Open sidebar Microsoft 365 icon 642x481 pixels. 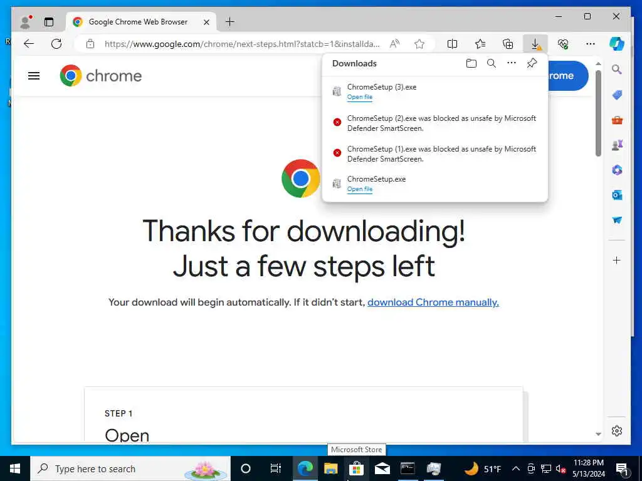pyautogui.click(x=617, y=170)
